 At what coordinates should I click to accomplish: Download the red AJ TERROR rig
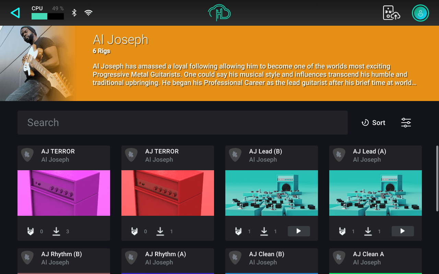(160, 232)
